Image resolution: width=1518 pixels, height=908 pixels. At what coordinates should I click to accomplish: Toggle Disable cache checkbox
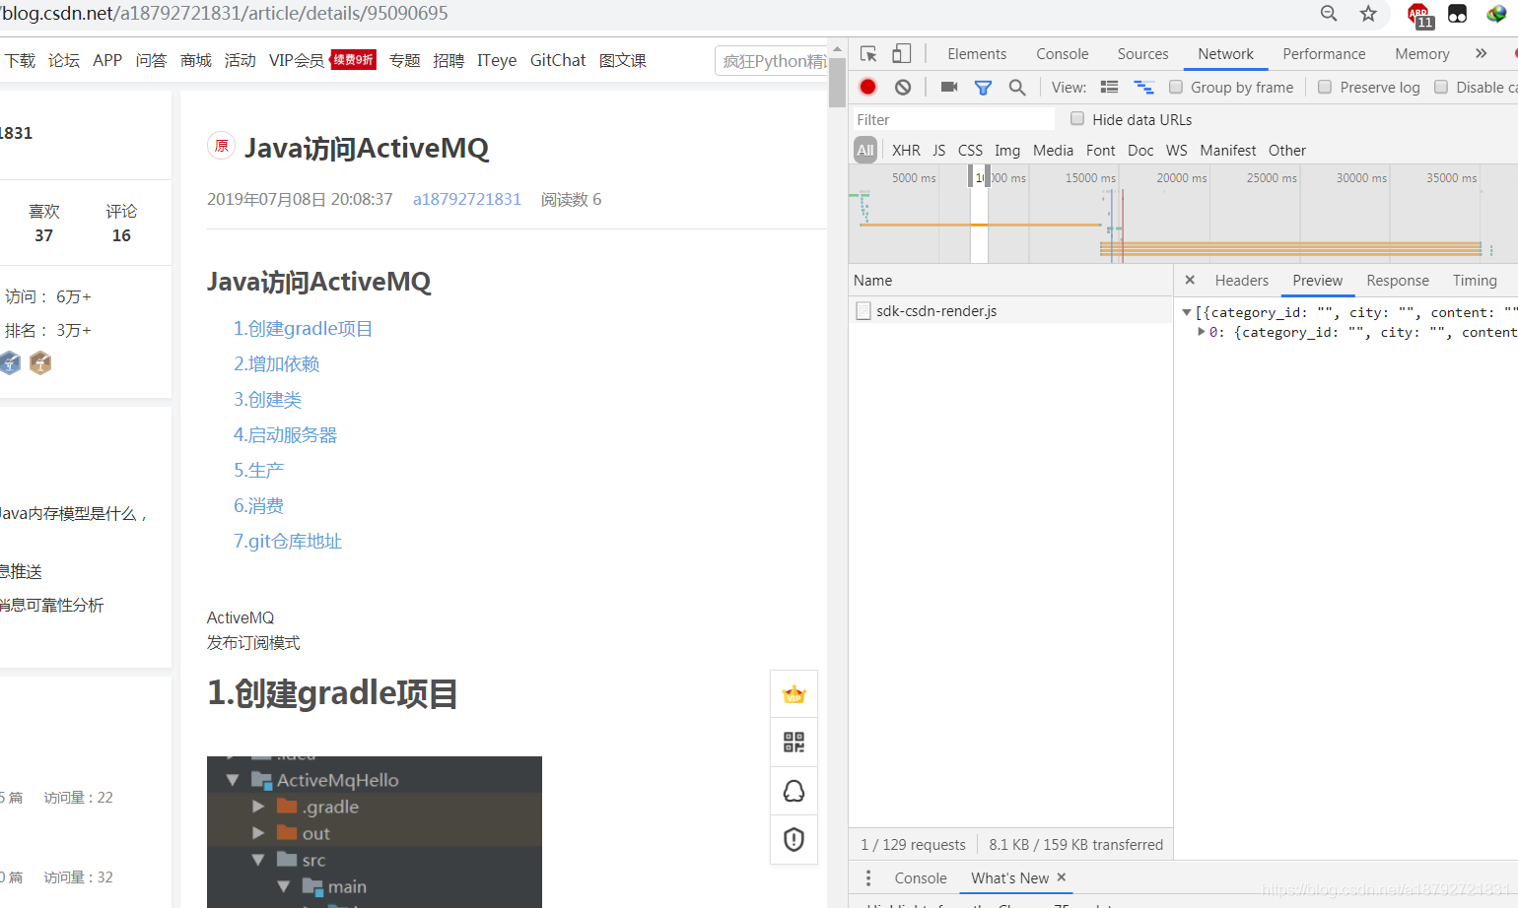1441,87
